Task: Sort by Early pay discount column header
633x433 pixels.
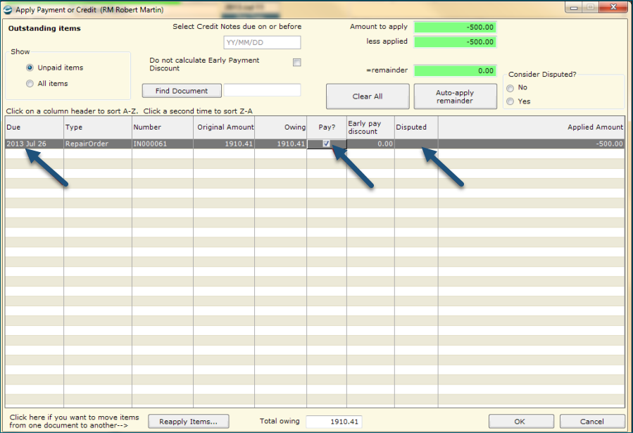Action: pos(370,127)
